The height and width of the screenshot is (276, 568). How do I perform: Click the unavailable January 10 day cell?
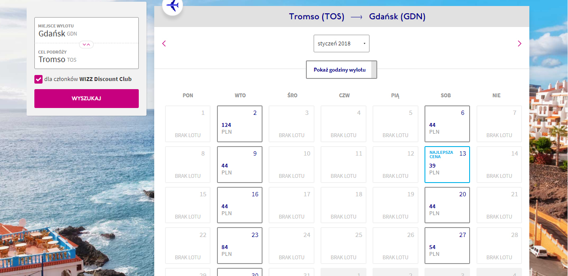(291, 165)
